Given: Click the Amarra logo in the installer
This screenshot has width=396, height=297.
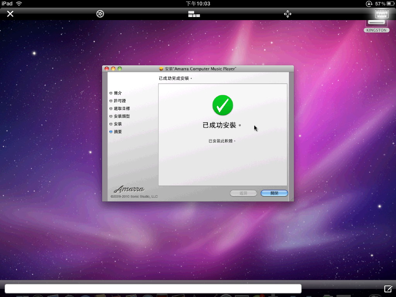Looking at the screenshot, I should [x=129, y=189].
